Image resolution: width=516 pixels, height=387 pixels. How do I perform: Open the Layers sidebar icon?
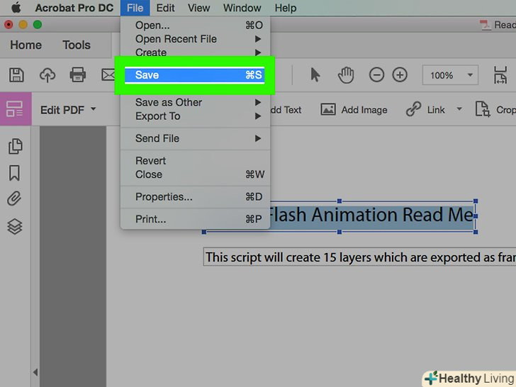click(x=15, y=226)
